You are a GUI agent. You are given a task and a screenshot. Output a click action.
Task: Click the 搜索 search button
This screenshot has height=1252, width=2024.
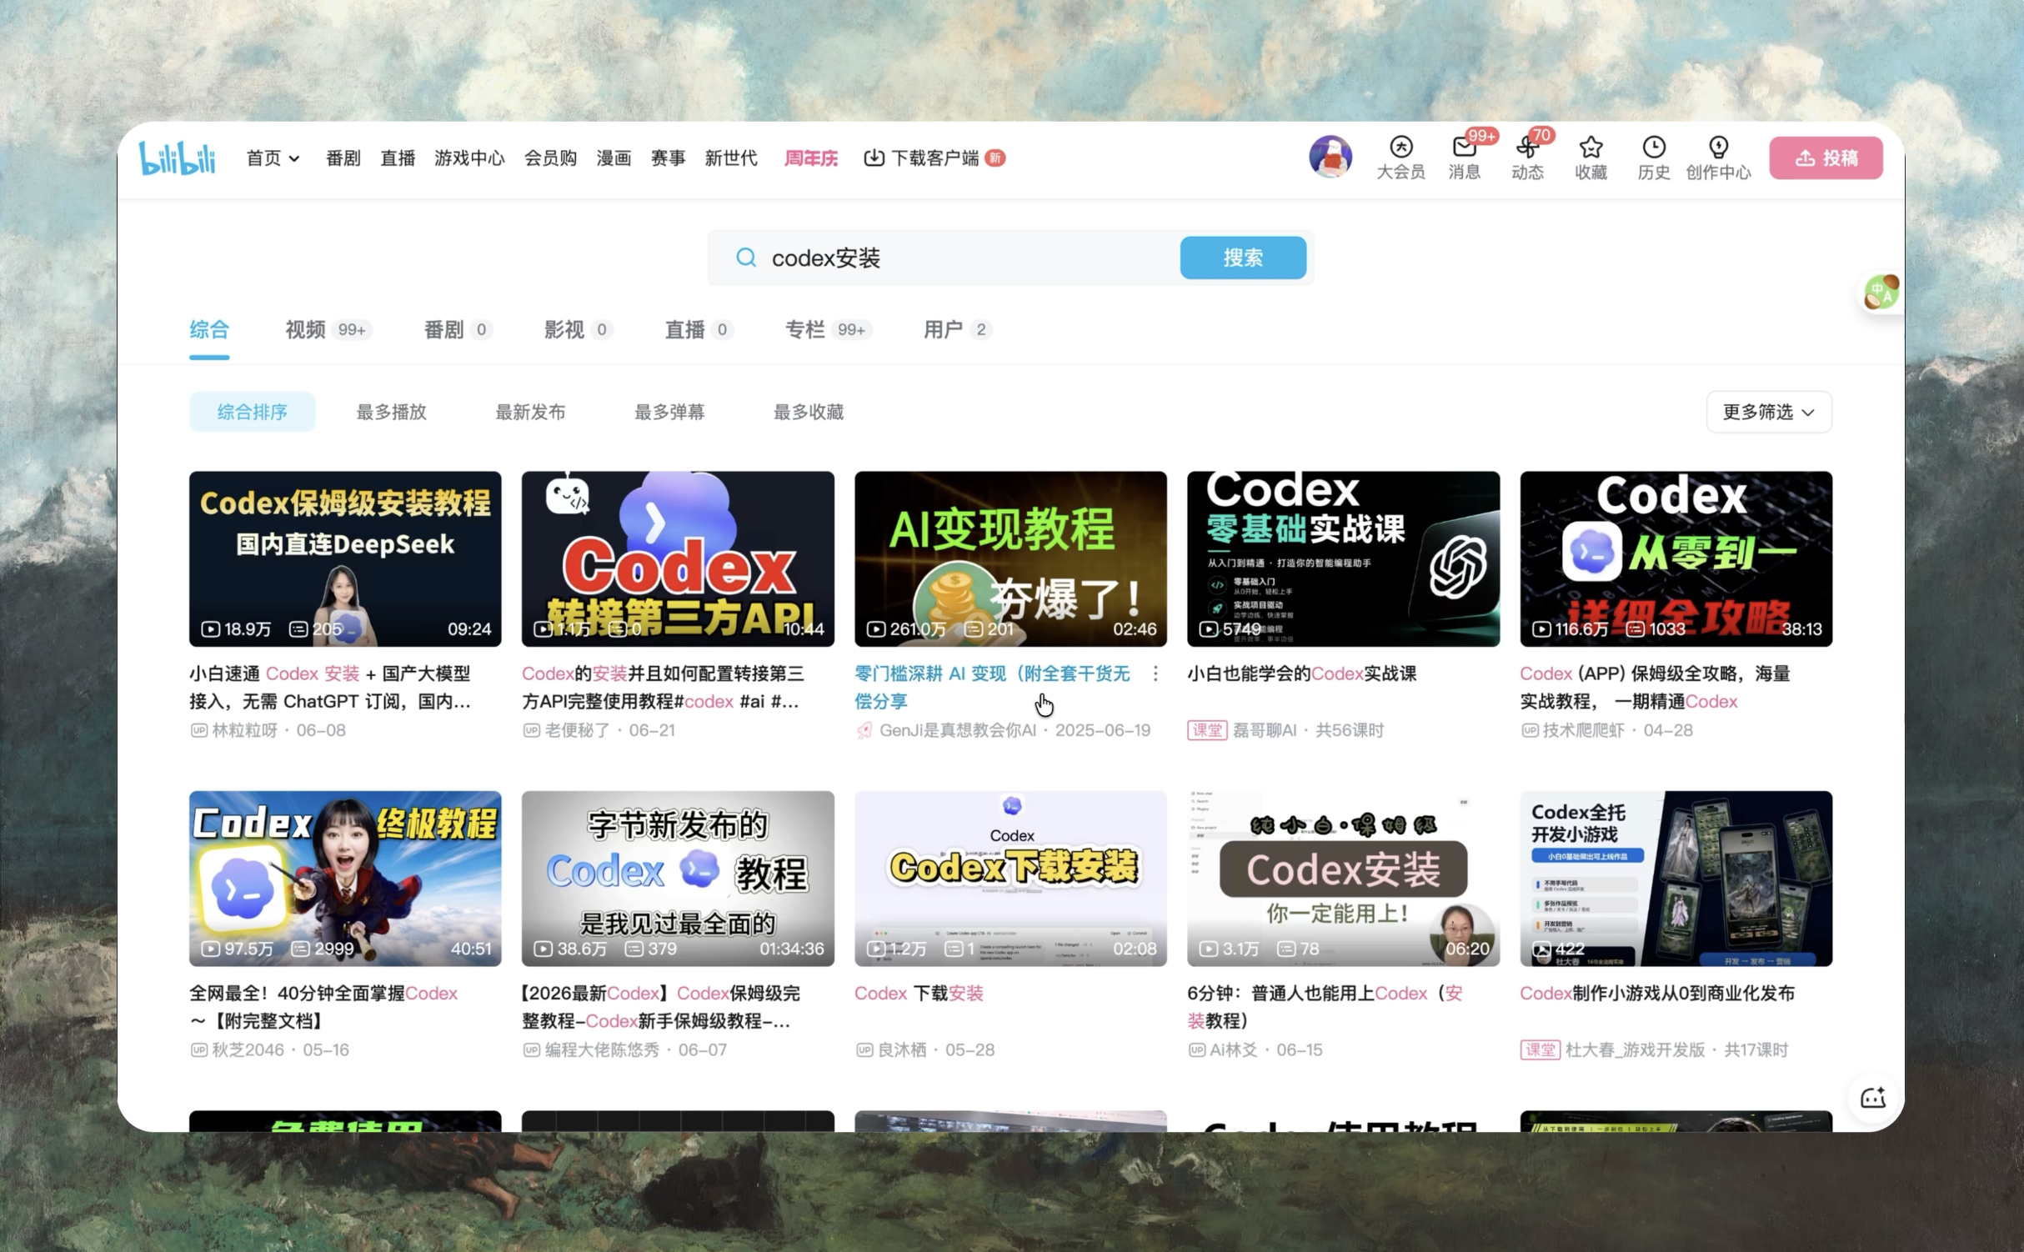pyautogui.click(x=1242, y=258)
